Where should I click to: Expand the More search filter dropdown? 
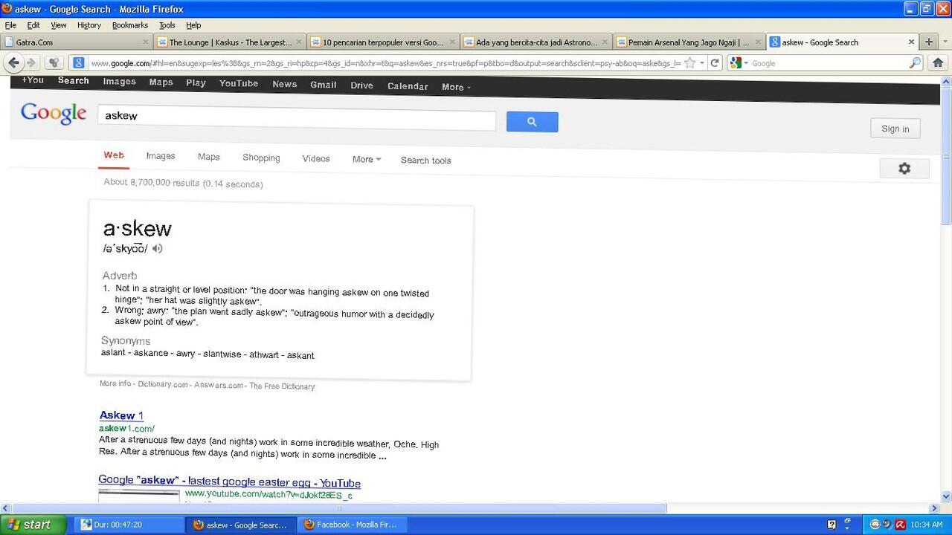[366, 159]
